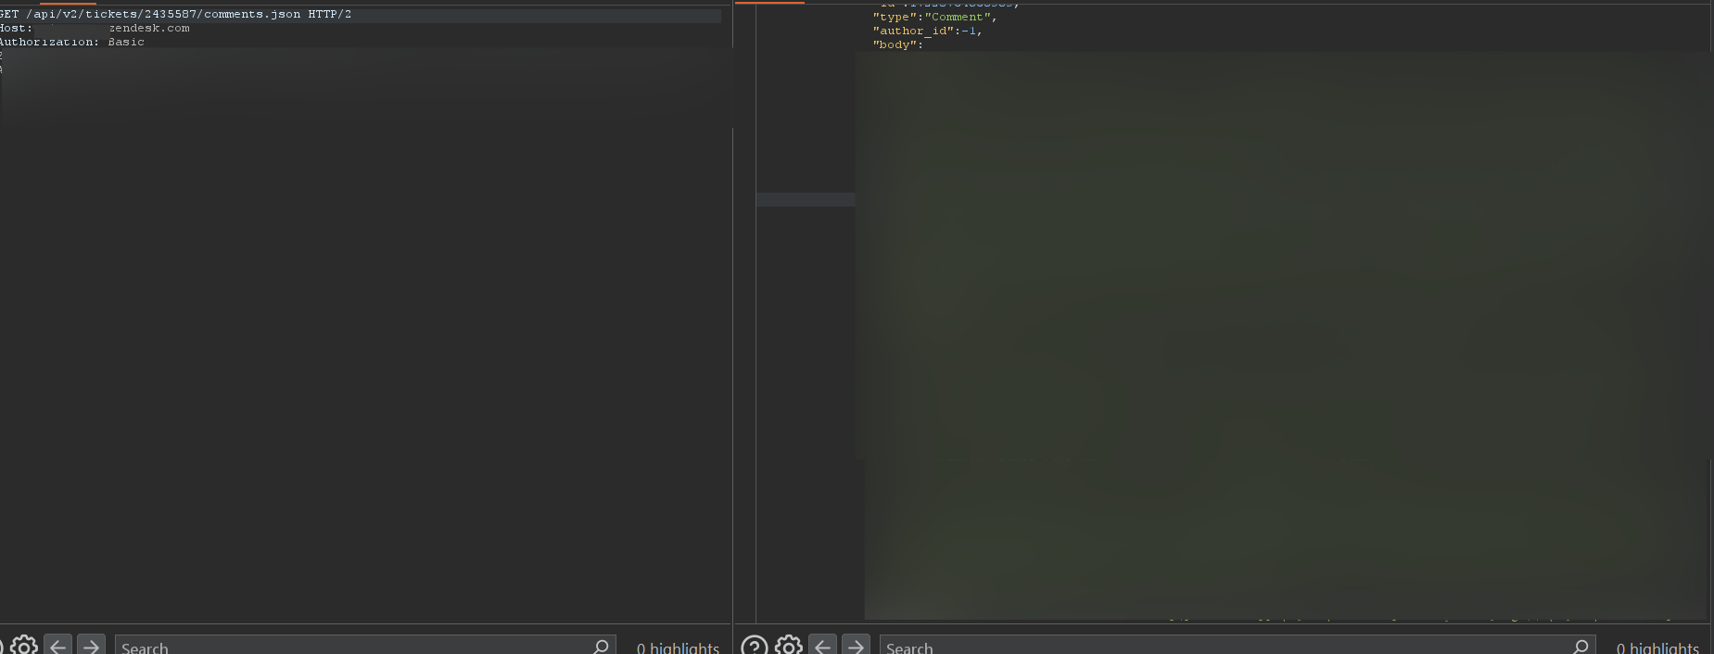Open the response pane search settings gear

coord(789,646)
